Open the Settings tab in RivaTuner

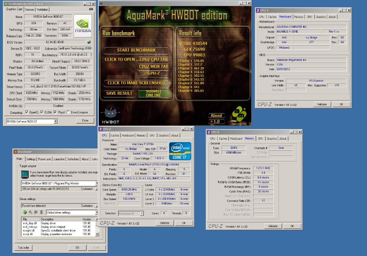tap(31, 159)
